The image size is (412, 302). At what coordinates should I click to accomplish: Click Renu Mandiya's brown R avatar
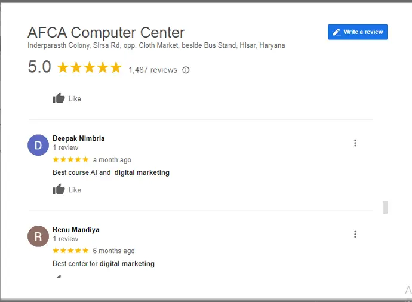pyautogui.click(x=38, y=236)
